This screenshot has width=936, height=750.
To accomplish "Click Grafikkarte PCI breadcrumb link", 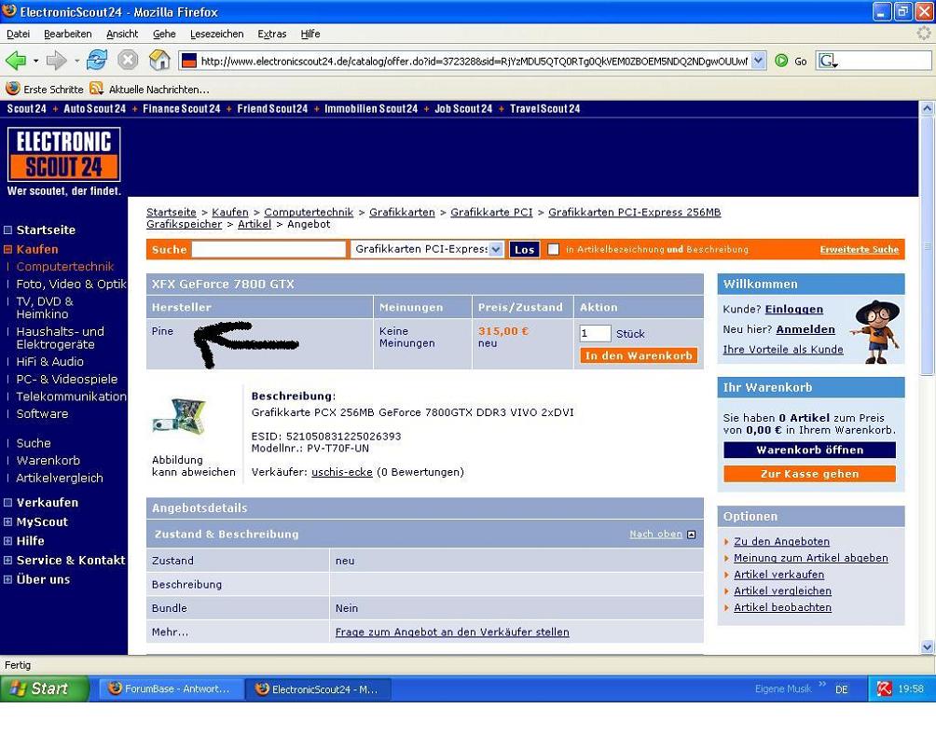I will tap(491, 212).
